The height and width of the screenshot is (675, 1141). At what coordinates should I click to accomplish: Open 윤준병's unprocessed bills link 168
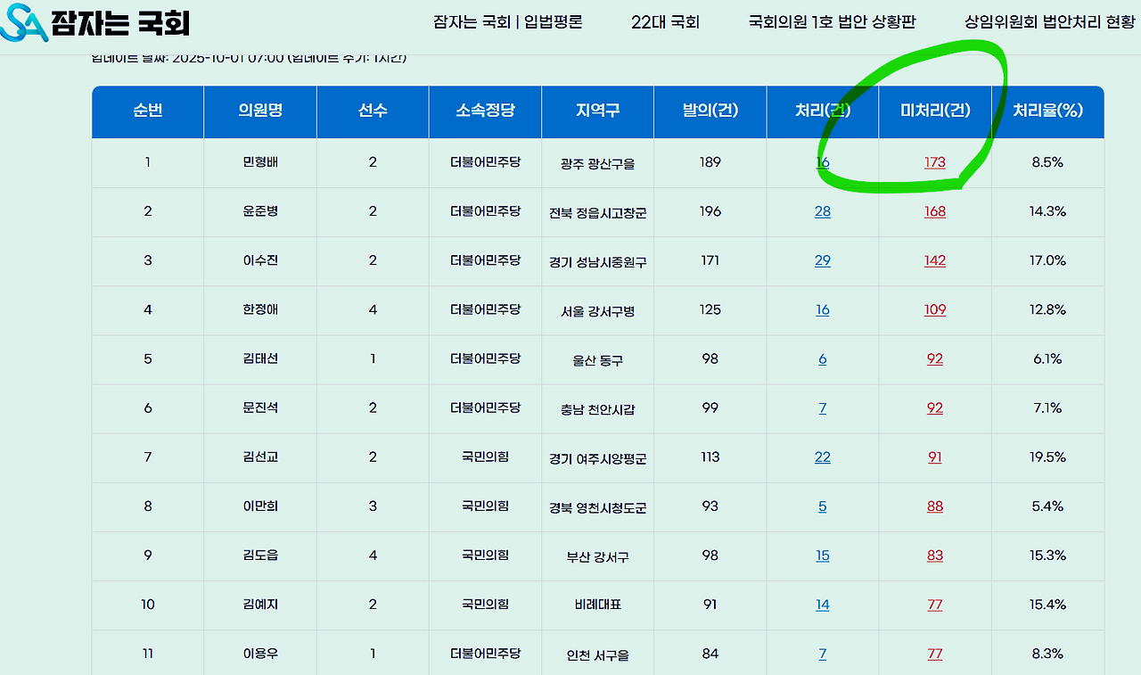click(x=934, y=212)
